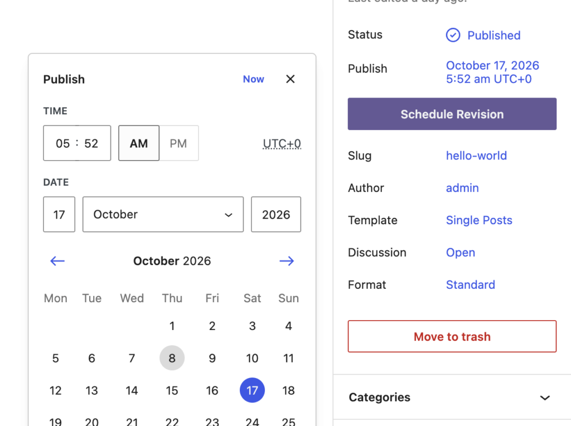This screenshot has width=571, height=426.
Task: Set publish time to Now
Action: pos(254,79)
